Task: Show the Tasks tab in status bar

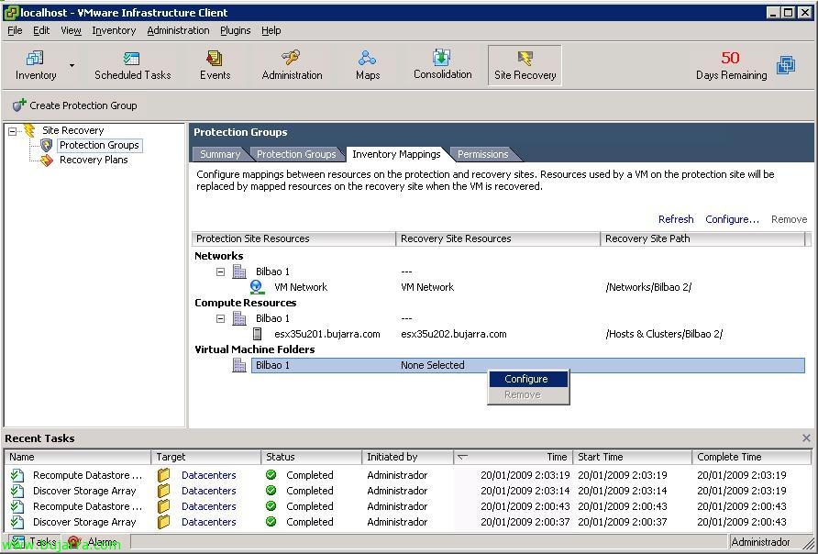Action: [x=33, y=542]
